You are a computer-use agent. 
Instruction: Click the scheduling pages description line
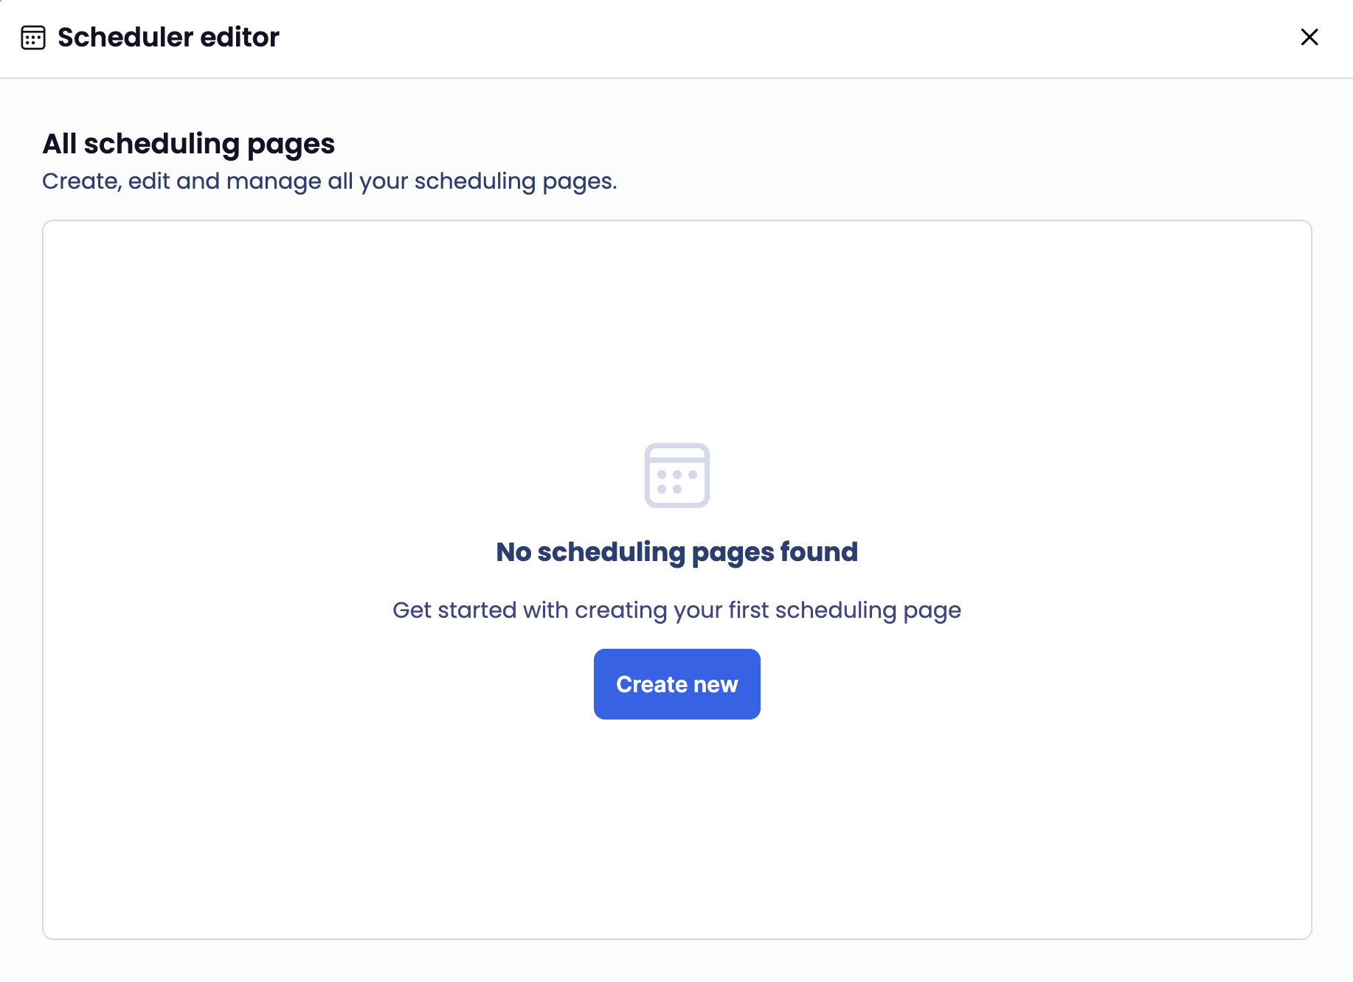click(x=331, y=181)
